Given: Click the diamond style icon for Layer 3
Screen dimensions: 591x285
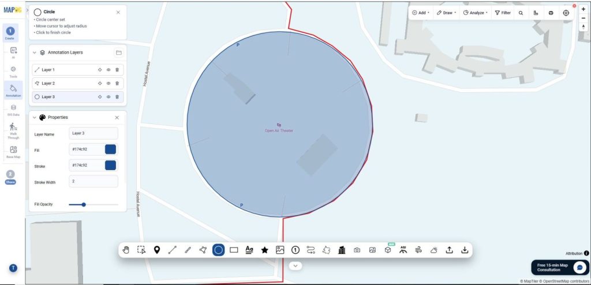Looking at the screenshot, I should coord(100,97).
